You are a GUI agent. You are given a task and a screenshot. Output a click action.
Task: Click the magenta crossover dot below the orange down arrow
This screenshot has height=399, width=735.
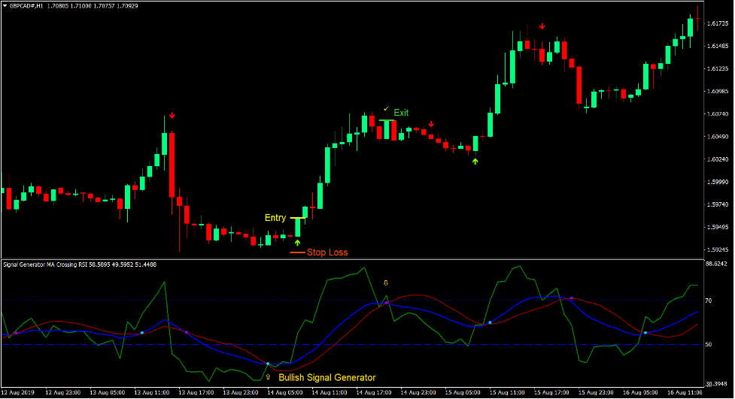387,303
